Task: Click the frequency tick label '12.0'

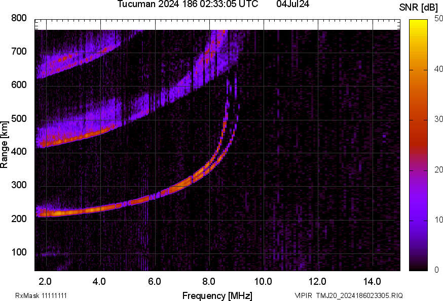Action: click(318, 281)
